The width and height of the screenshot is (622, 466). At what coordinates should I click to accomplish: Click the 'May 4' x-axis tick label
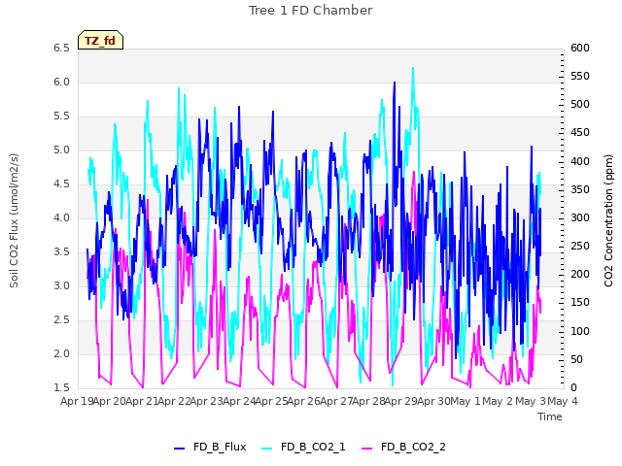pos(563,401)
